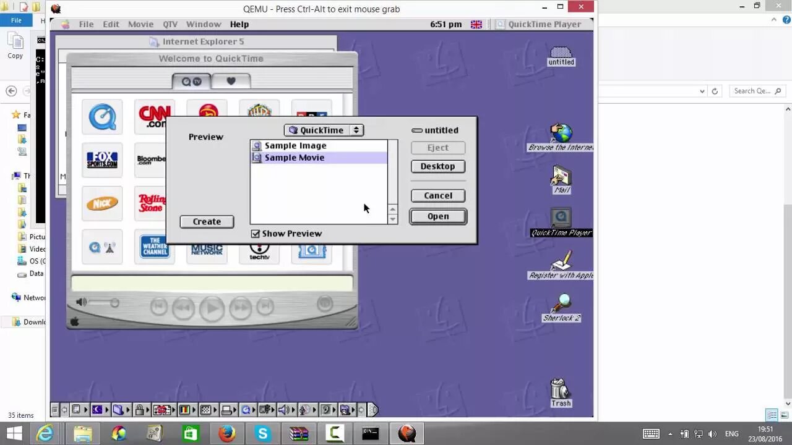The image size is (792, 445).
Task: Switch to the heart Favorites tab
Action: click(x=231, y=81)
